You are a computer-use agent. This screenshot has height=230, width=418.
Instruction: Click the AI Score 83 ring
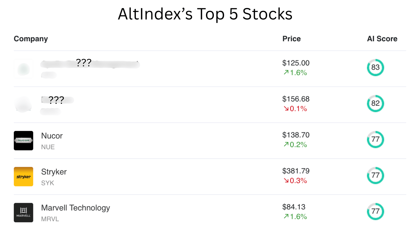point(375,68)
